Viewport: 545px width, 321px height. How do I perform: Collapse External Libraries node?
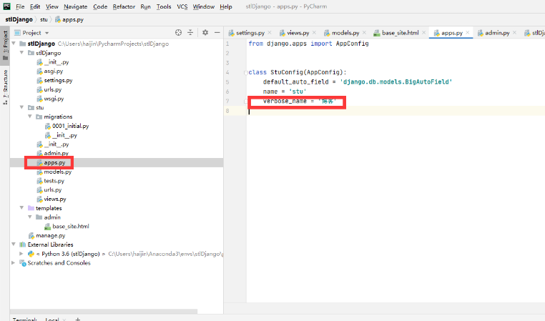click(x=14, y=245)
